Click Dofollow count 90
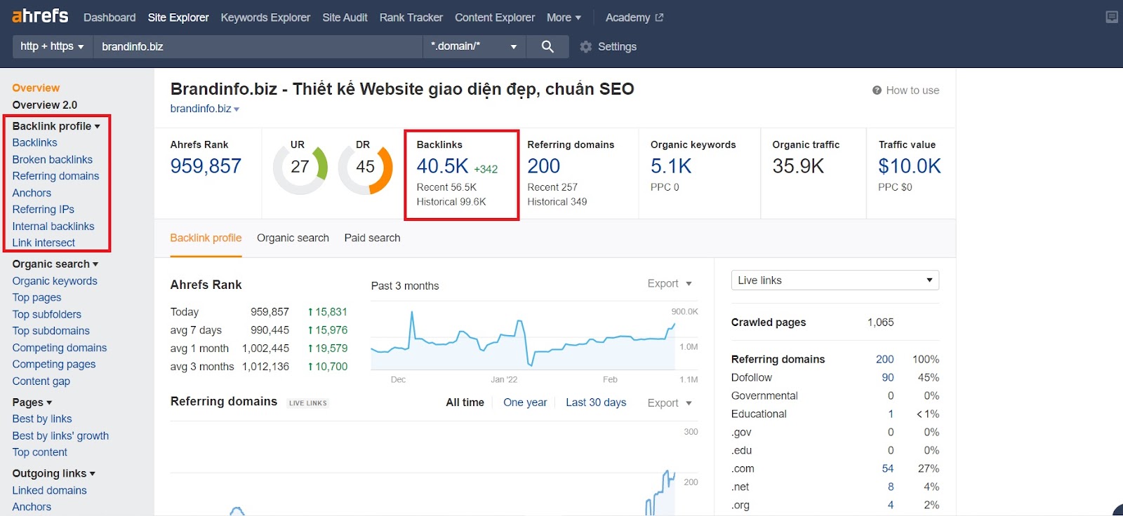 point(888,377)
